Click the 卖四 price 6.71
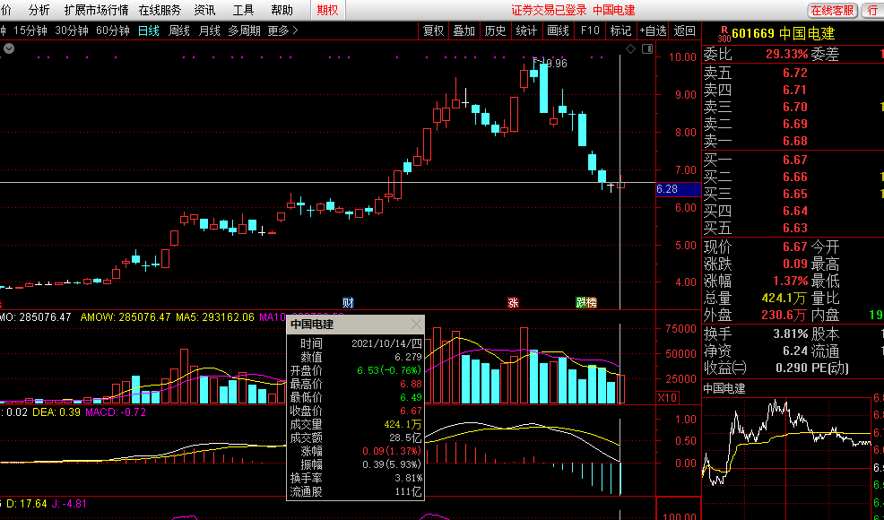This screenshot has width=884, height=520. [x=795, y=90]
